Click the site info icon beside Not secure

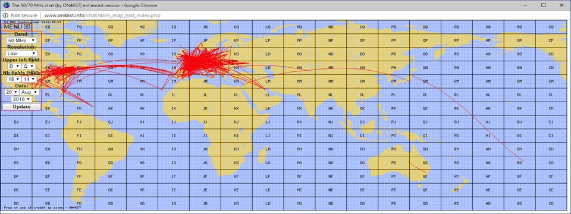[6, 15]
